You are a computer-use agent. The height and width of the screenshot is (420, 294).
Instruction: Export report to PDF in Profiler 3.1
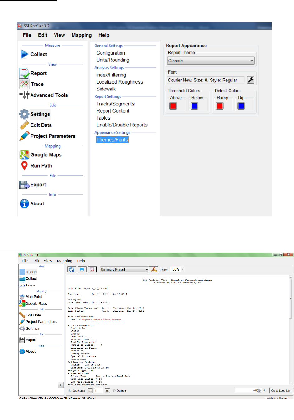(92, 270)
